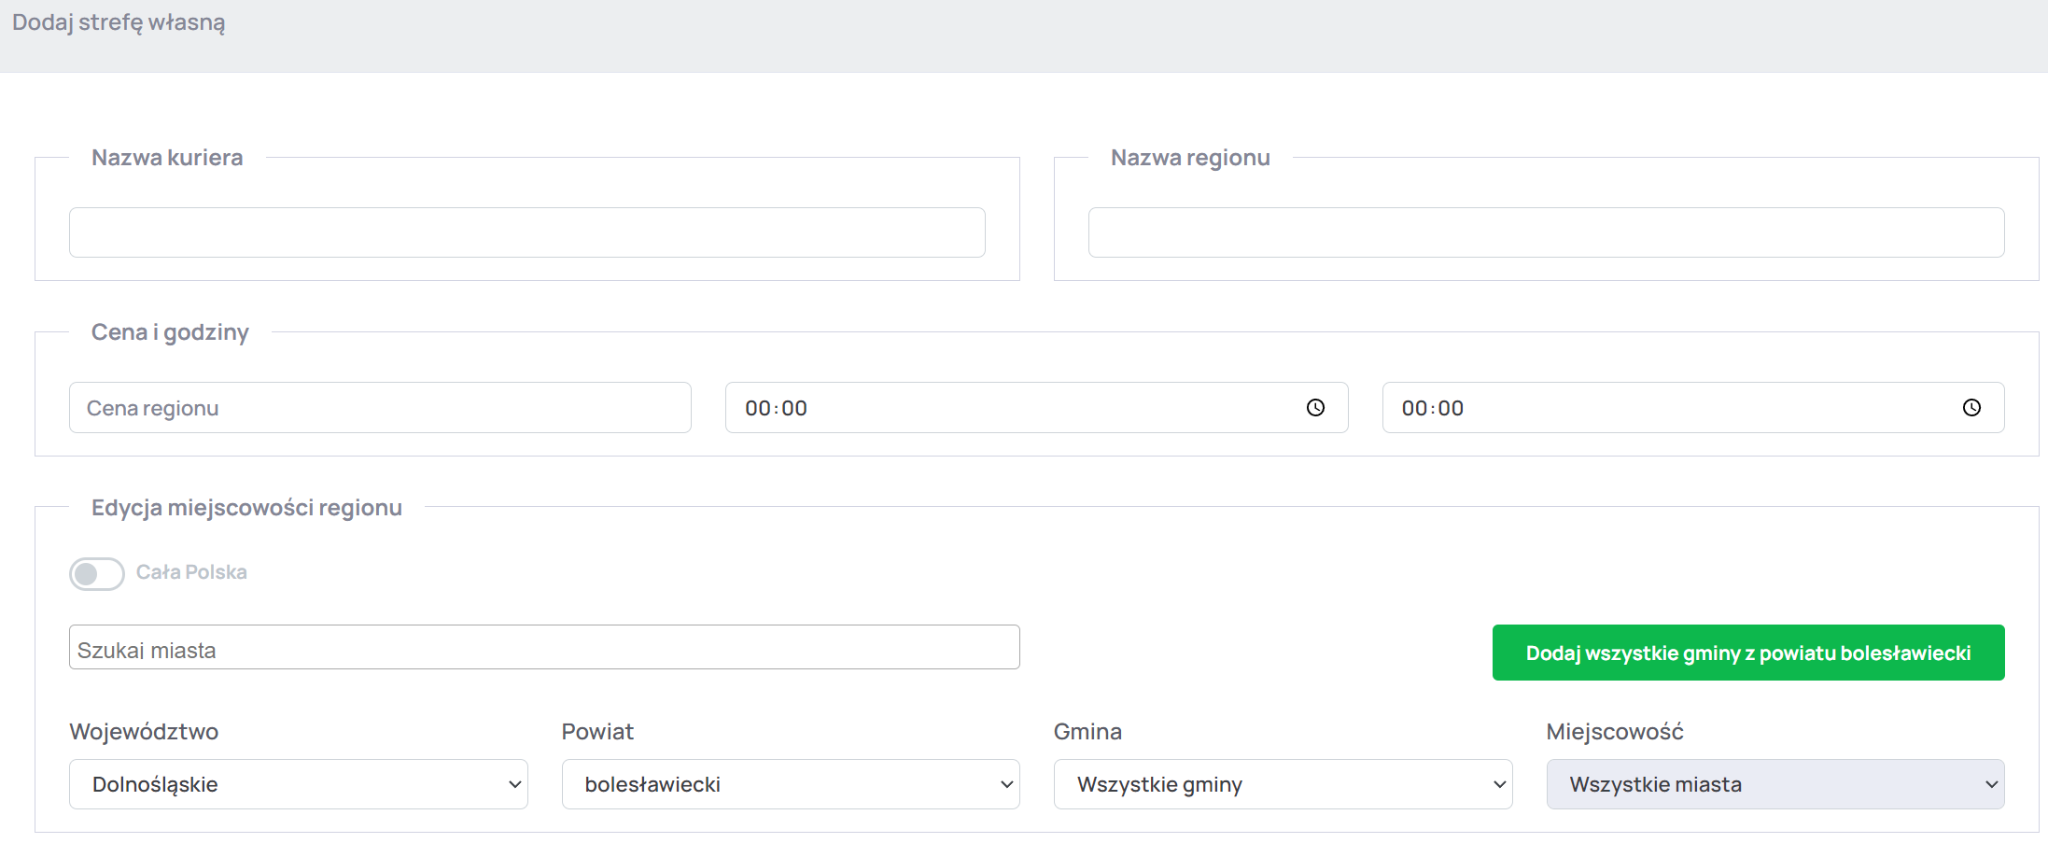
Task: Click the chevron arrow of Powiat select
Action: tap(1006, 784)
